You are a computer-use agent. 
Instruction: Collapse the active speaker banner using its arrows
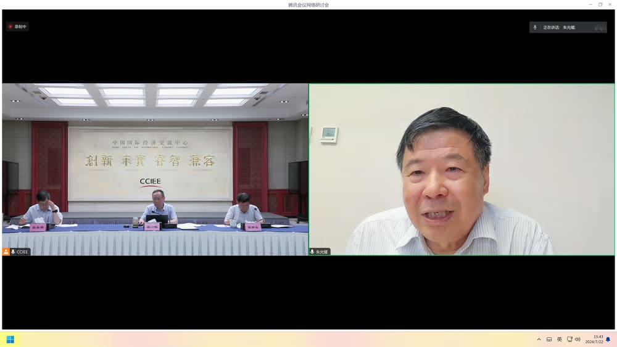pos(599,27)
